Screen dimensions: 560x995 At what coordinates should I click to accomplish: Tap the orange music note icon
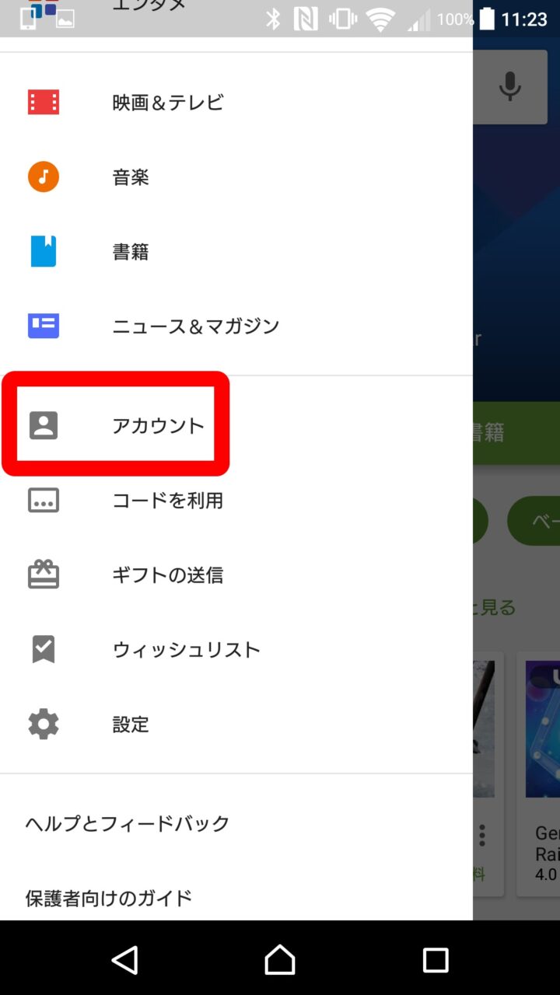pos(44,177)
